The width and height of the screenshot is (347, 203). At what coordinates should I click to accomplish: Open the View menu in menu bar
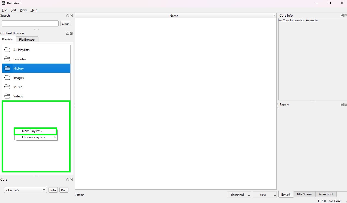[23, 10]
